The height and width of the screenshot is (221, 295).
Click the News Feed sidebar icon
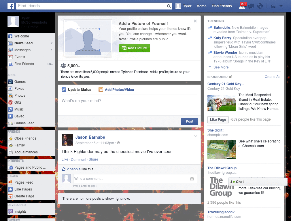tap(10, 43)
